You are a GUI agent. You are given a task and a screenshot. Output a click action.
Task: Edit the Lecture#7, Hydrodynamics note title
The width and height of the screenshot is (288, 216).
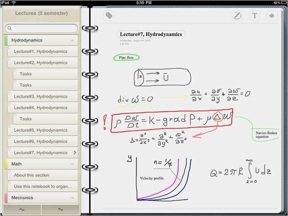(x=151, y=34)
